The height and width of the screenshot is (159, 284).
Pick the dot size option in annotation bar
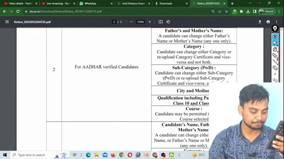[x=275, y=74]
